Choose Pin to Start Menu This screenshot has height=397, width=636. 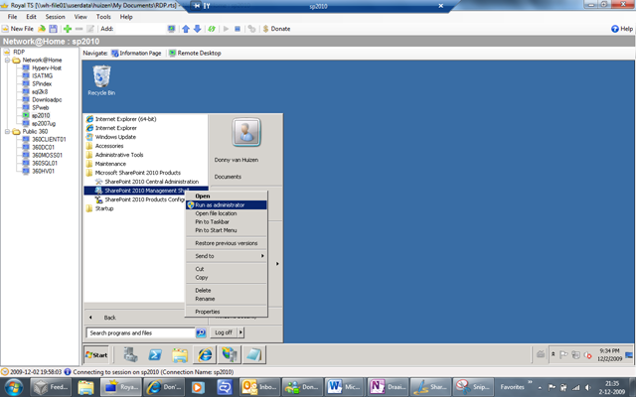[x=227, y=230]
